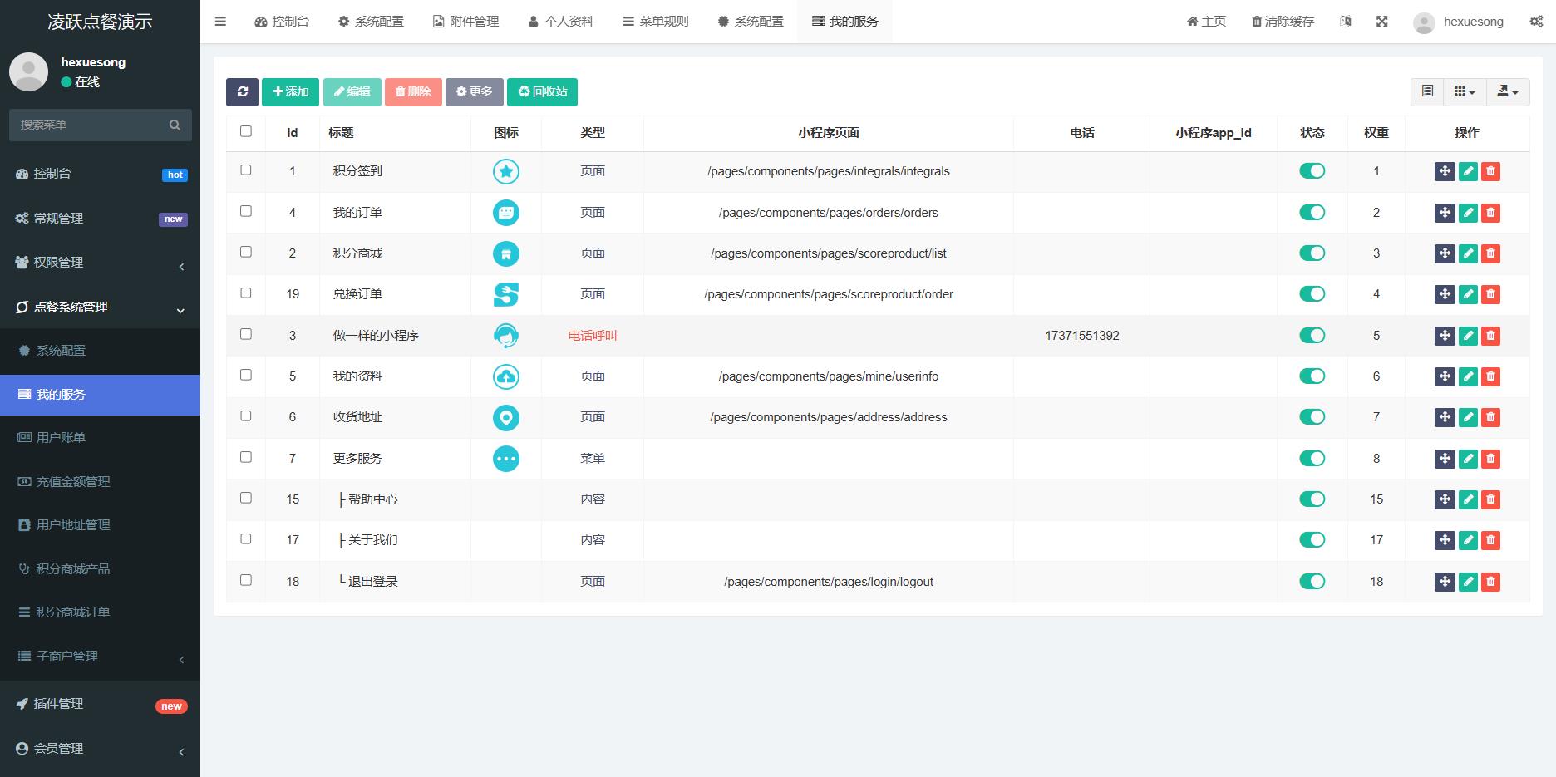Open the 回收站 recycle bin

point(542,91)
